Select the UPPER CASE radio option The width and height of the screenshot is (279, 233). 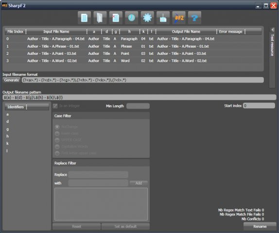tap(57, 140)
